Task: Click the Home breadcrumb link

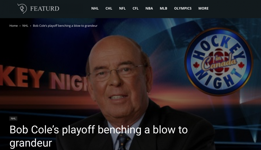Action: pos(13,26)
